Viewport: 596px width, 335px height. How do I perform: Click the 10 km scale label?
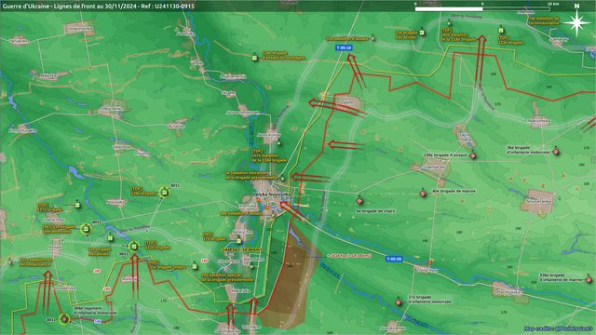[553, 4]
